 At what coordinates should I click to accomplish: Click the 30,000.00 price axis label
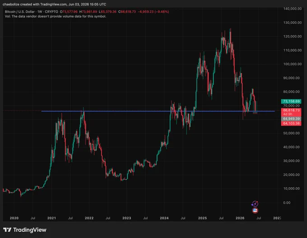click(x=292, y=161)
